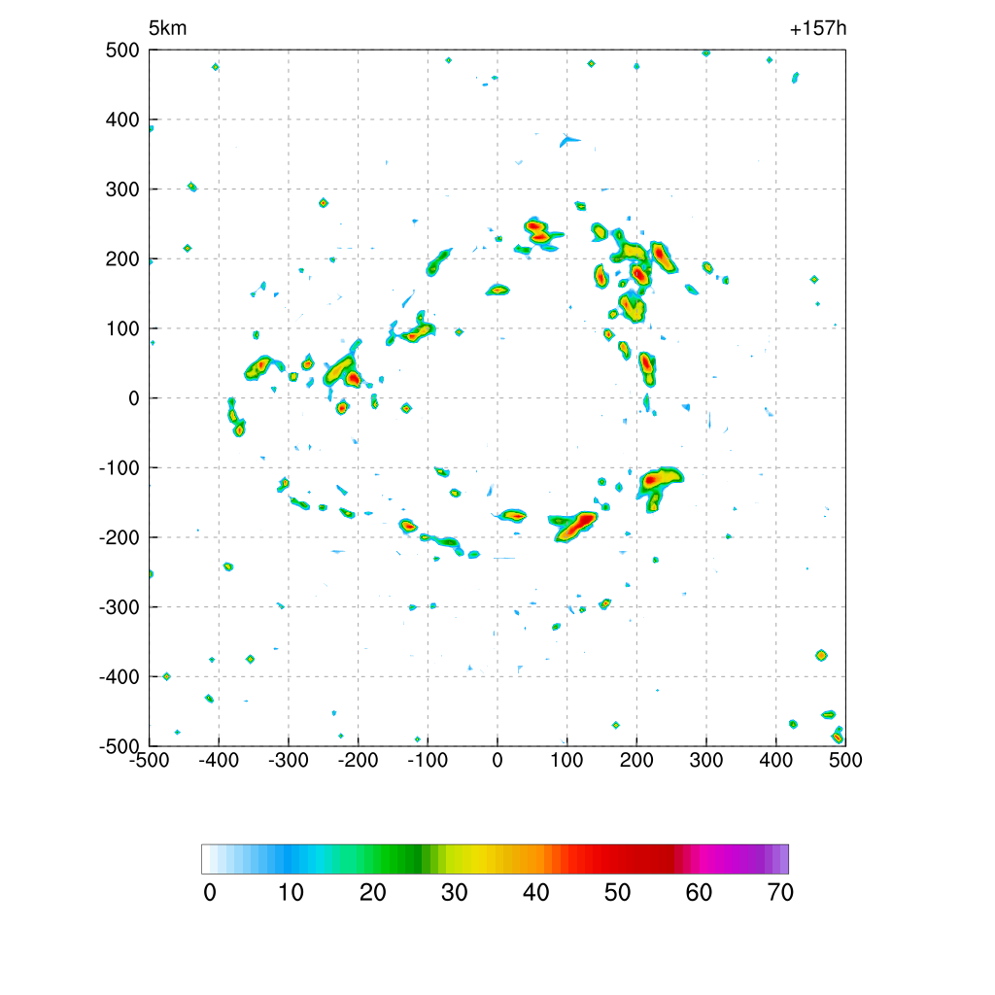The image size is (995, 995).
Task: Select the '100' label on the vertical axis
Action: (122, 328)
